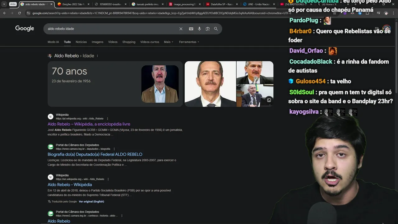Open the bottom-right photo of elderly man

click(255, 96)
